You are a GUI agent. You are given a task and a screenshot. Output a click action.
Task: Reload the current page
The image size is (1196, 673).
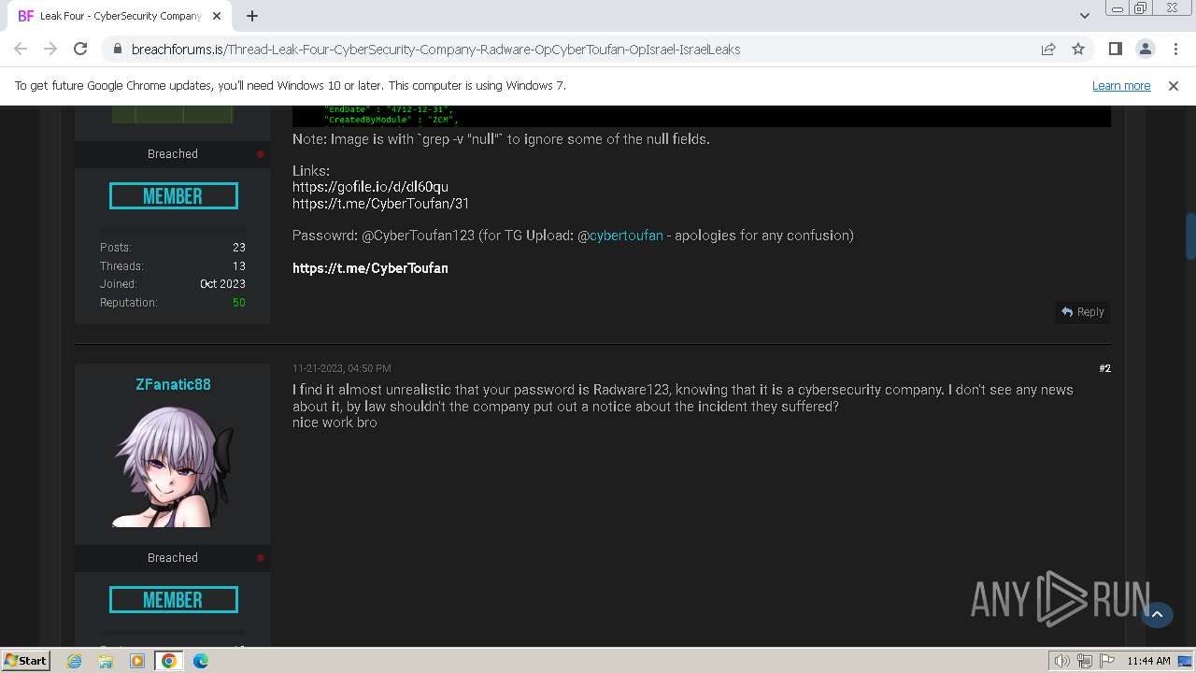click(x=80, y=49)
